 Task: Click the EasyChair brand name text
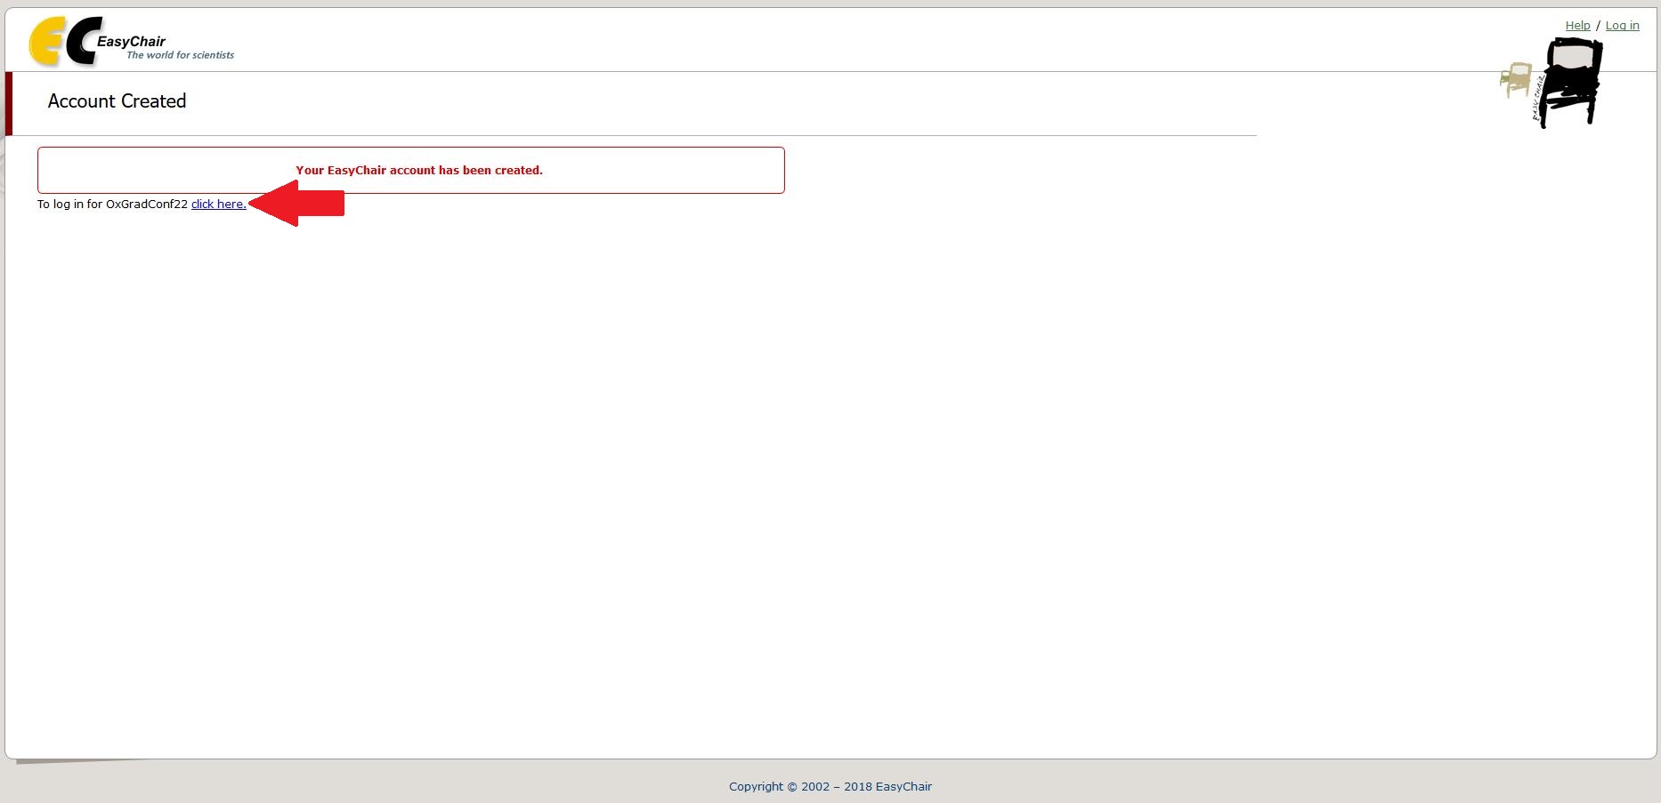coord(131,41)
